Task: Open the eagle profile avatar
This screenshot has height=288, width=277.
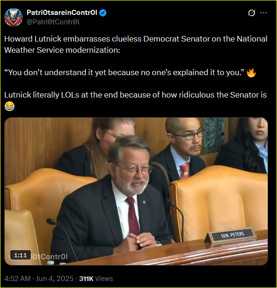Action: pos(14,17)
